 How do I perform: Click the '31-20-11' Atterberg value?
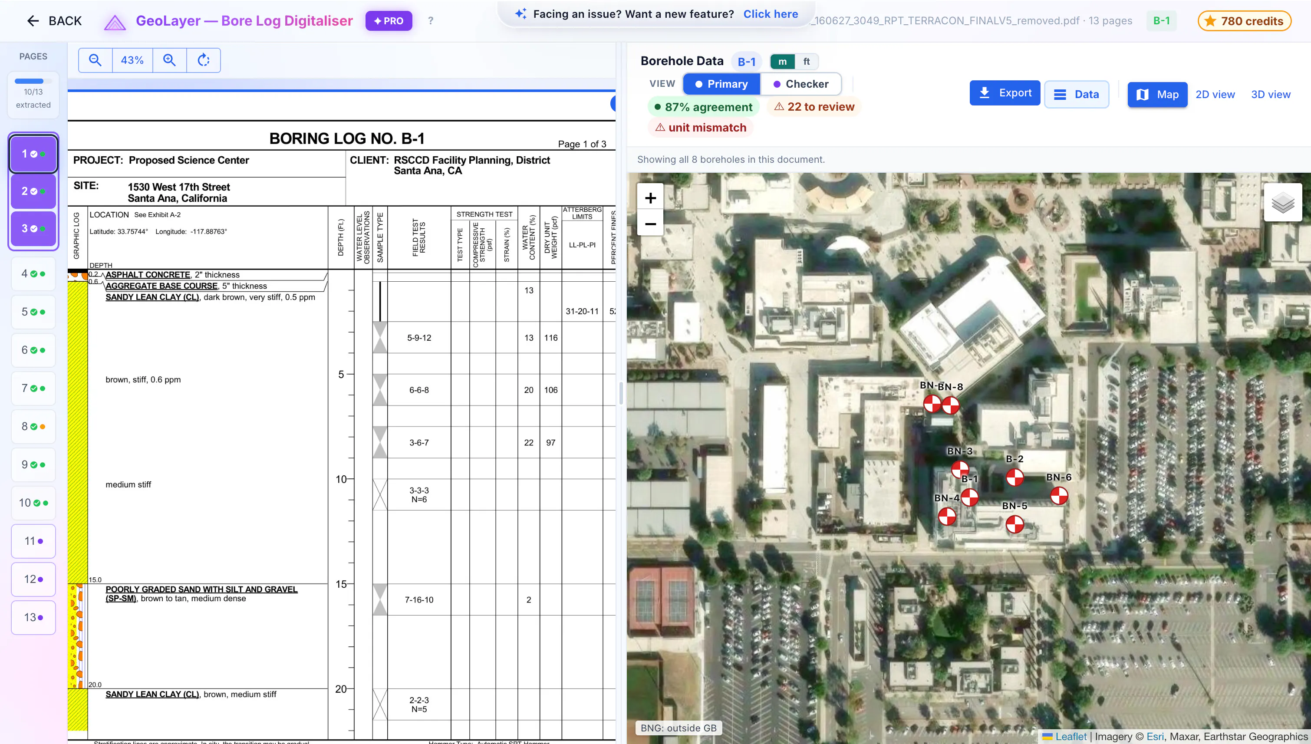click(582, 311)
